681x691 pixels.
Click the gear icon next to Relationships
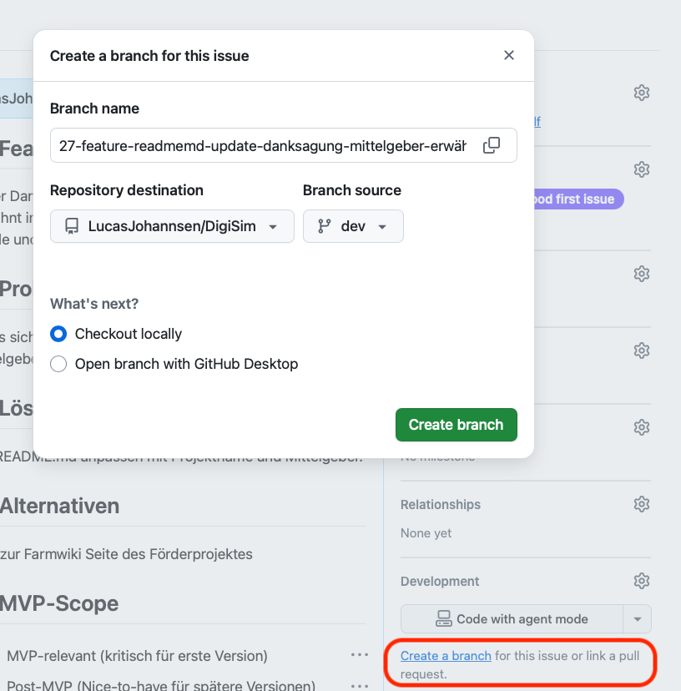pyautogui.click(x=641, y=504)
